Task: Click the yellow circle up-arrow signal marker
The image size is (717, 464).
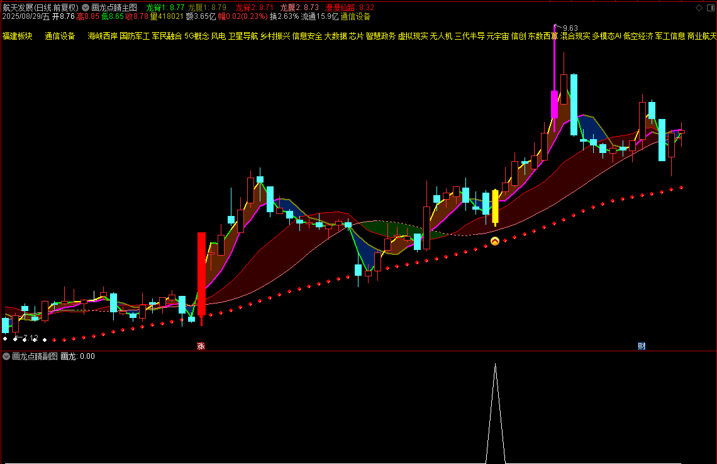Action: [x=495, y=241]
